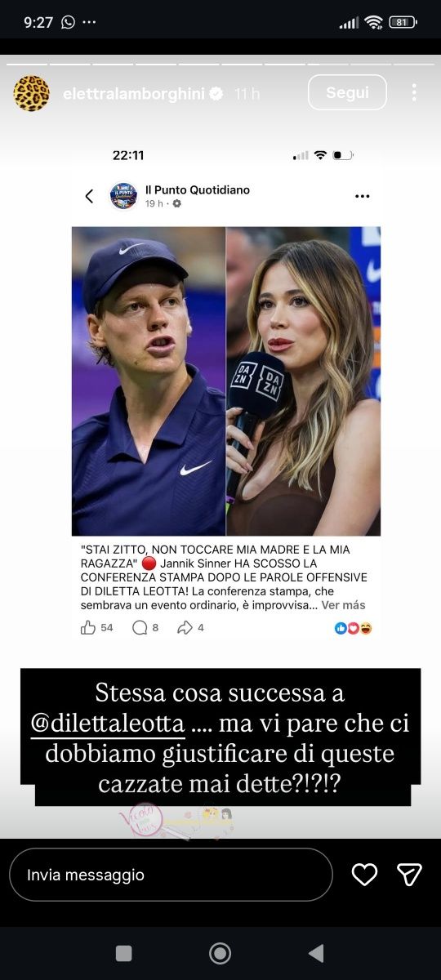This screenshot has height=980, width=441.
Task: Expand the caption with Ver más
Action: [343, 605]
